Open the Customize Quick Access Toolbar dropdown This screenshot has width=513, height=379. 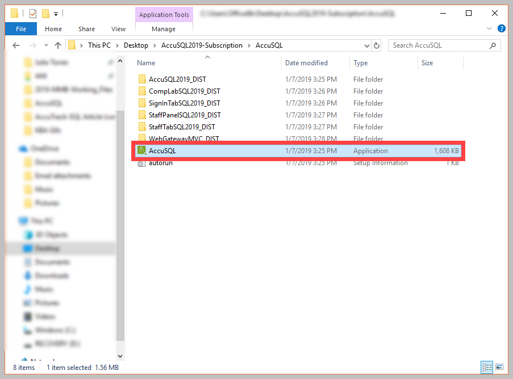(56, 14)
